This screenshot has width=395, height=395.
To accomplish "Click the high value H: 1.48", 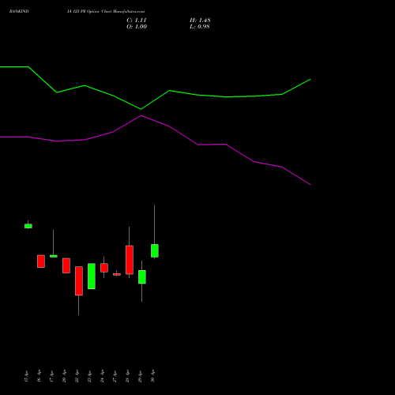I will coord(200,21).
